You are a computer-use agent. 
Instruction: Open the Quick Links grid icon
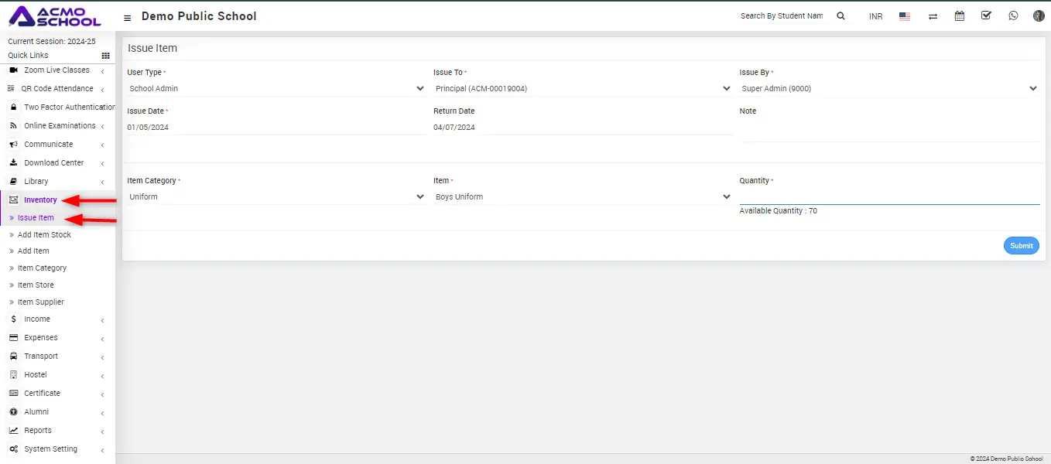tap(106, 56)
